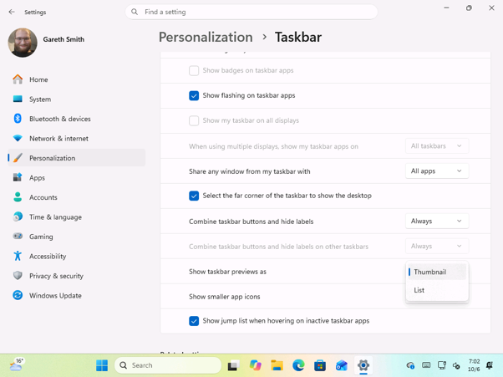The width and height of the screenshot is (503, 377).
Task: Click the Show taskbar previews as label
Action: coord(227,272)
